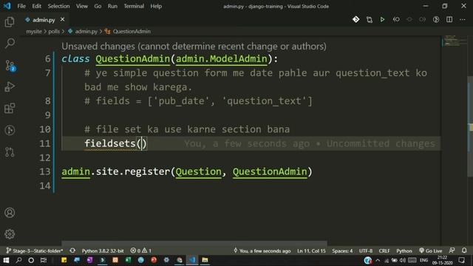
Task: Click QuestionAdmin class name on line 6
Action: pyautogui.click(x=133, y=59)
